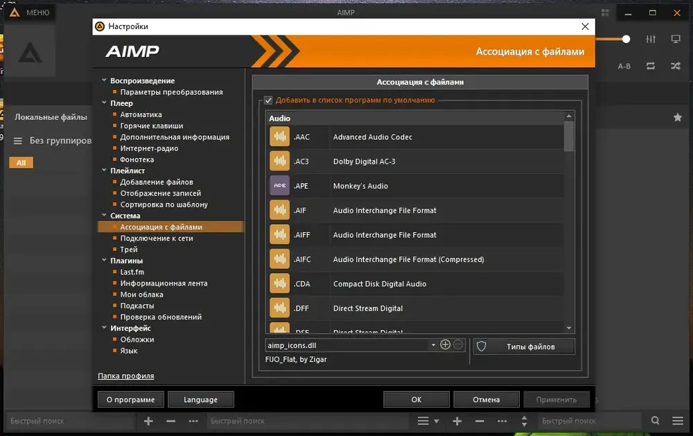Select All filter tag in main window
Screen dimensions: 693x436
tap(21, 162)
